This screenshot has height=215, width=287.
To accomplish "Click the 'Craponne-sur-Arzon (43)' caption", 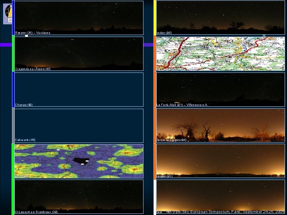I will pyautogui.click(x=33, y=69).
